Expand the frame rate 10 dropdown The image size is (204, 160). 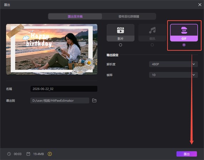173,75
